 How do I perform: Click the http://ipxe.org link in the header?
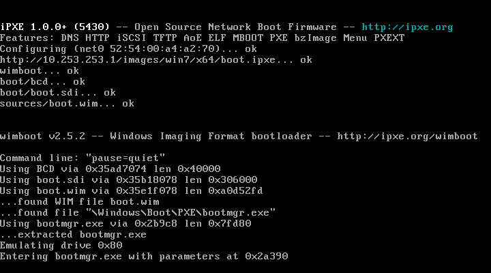[407, 27]
